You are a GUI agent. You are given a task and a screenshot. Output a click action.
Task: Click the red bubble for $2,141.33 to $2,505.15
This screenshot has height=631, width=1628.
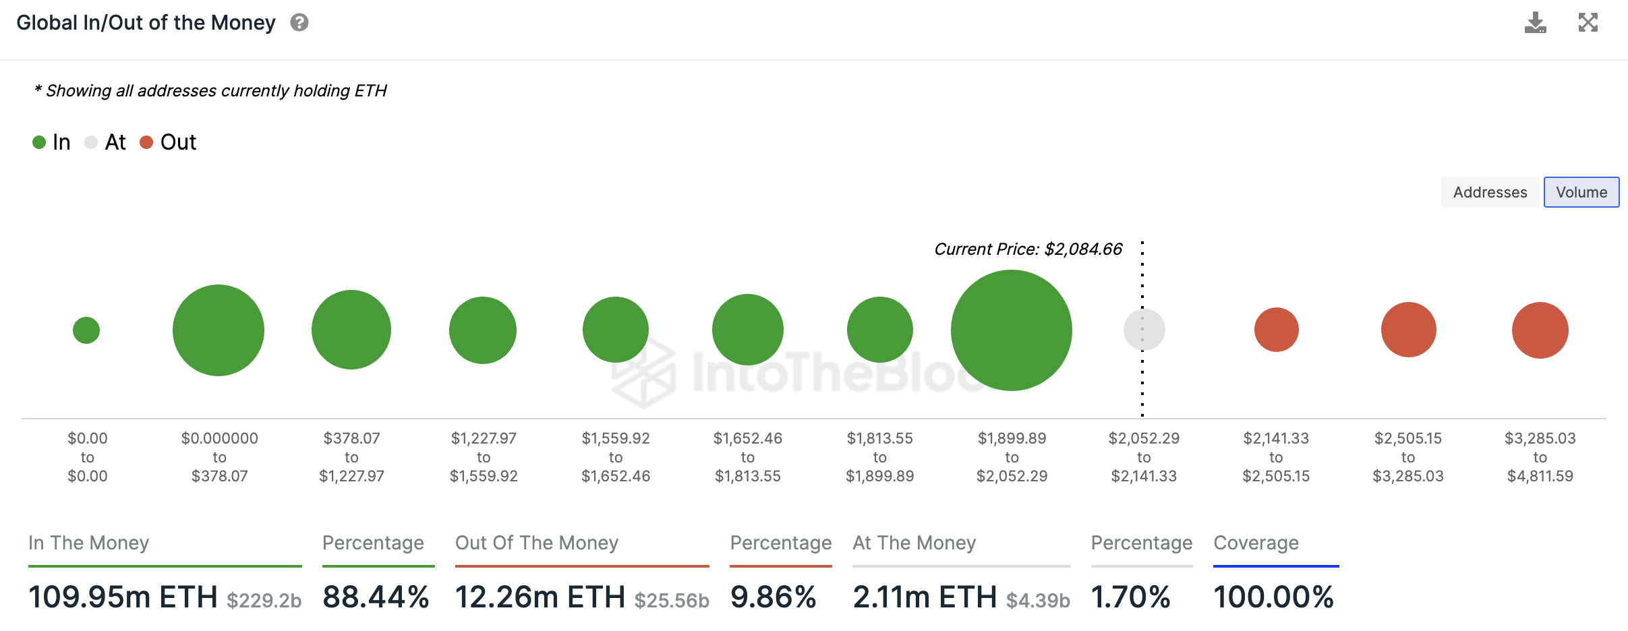point(1276,330)
